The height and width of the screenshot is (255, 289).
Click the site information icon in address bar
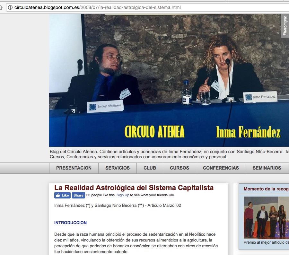point(10,7)
